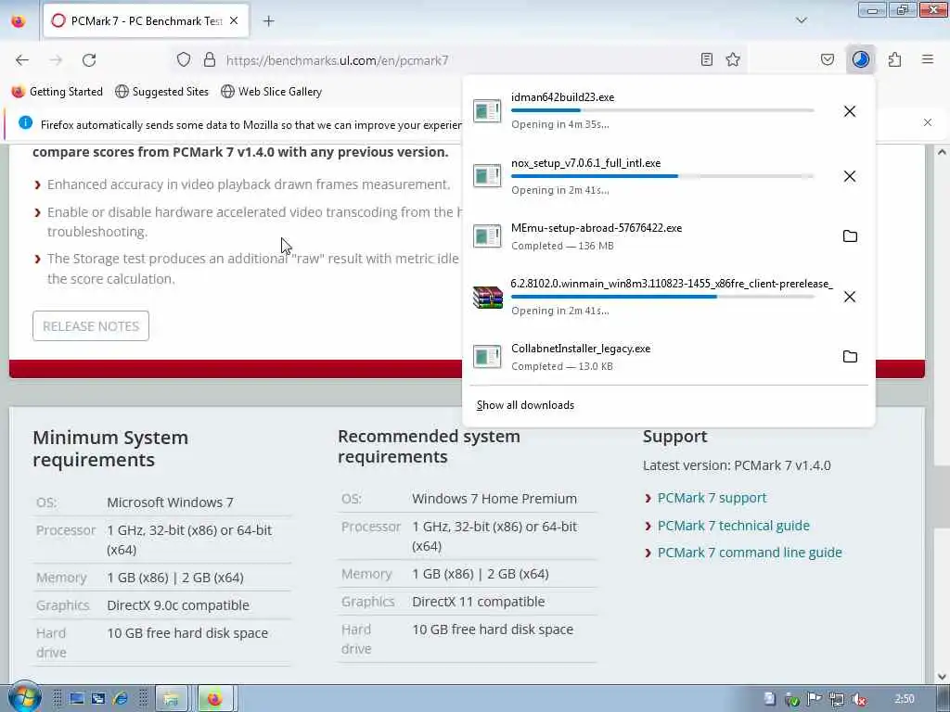Click the network tray icon
This screenshot has height=712, width=950.
(836, 699)
